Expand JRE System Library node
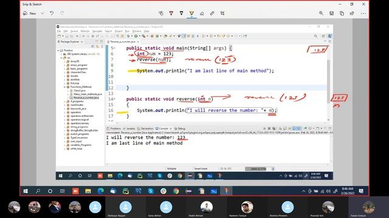The image size is (389, 218). coord(61,54)
